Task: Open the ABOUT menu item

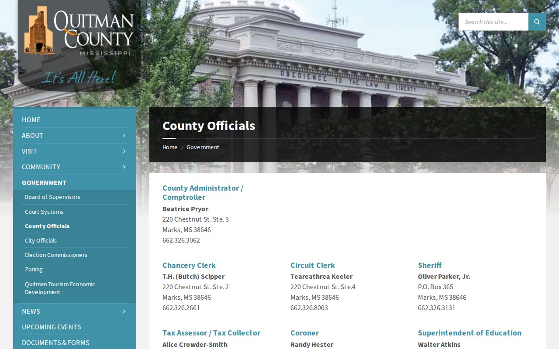Action: point(32,136)
